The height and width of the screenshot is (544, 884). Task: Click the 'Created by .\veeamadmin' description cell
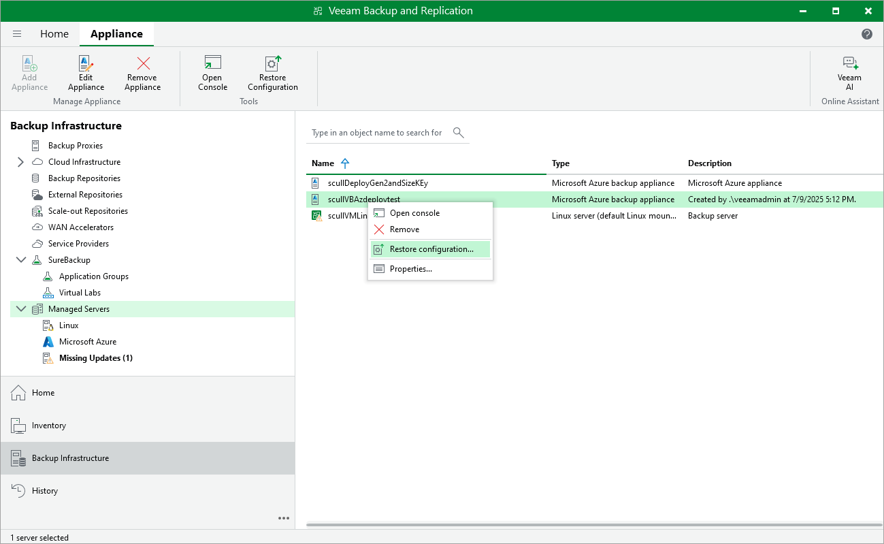pos(772,199)
